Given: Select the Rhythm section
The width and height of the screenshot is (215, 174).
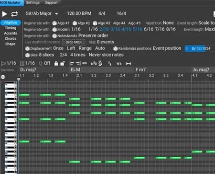Looking at the screenshot, I should pyautogui.click(x=11, y=23).
